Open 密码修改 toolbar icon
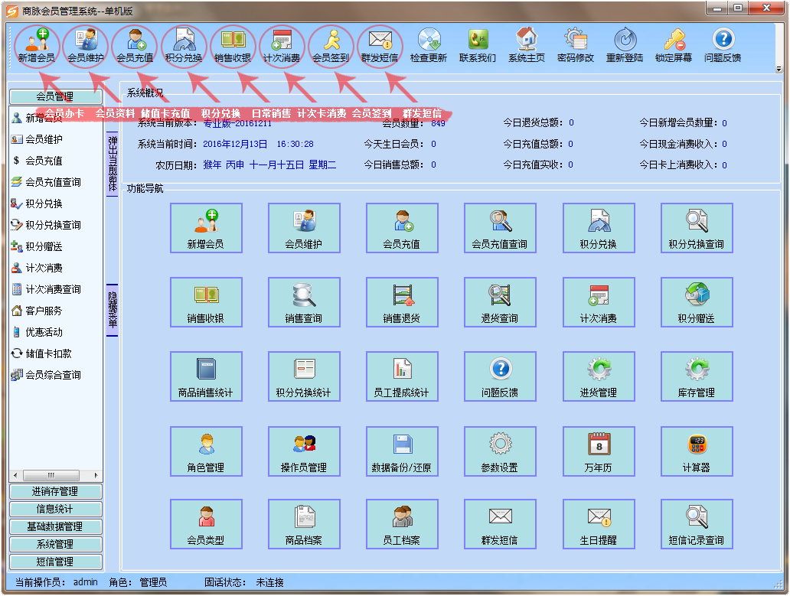 coord(576,45)
